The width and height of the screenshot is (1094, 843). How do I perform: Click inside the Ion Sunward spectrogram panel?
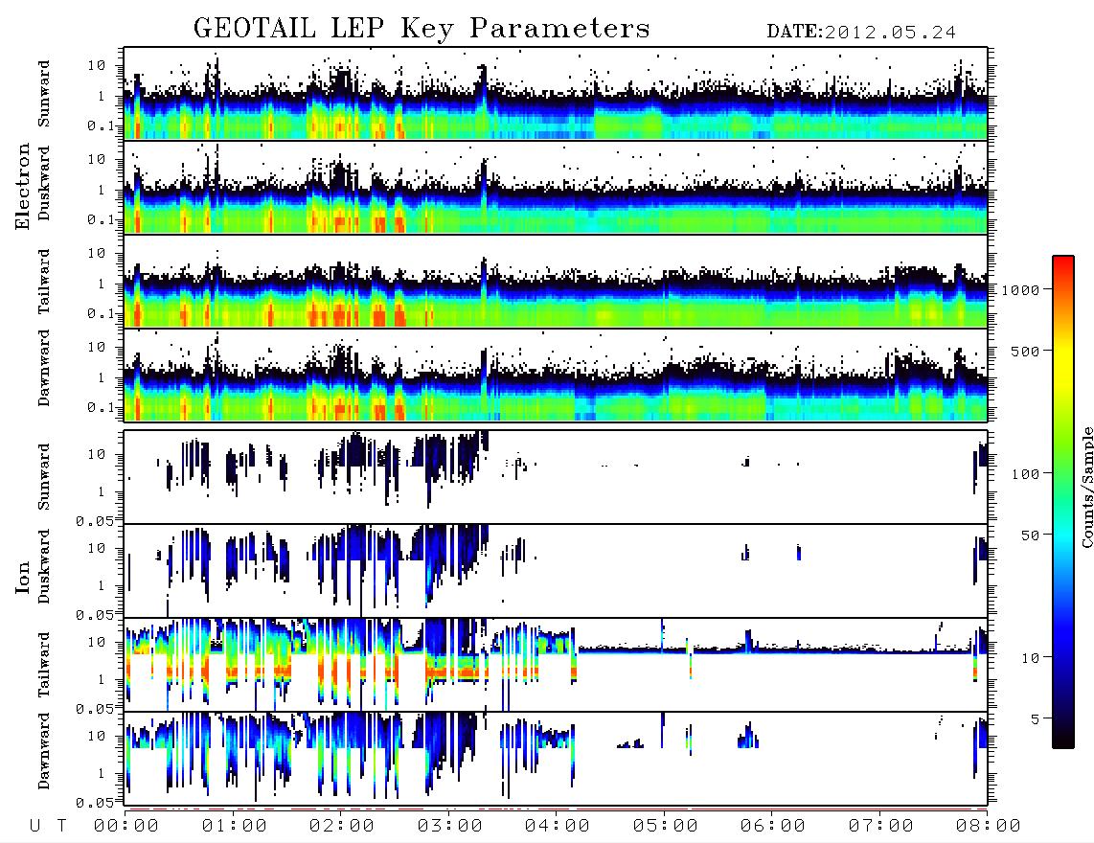[556, 477]
